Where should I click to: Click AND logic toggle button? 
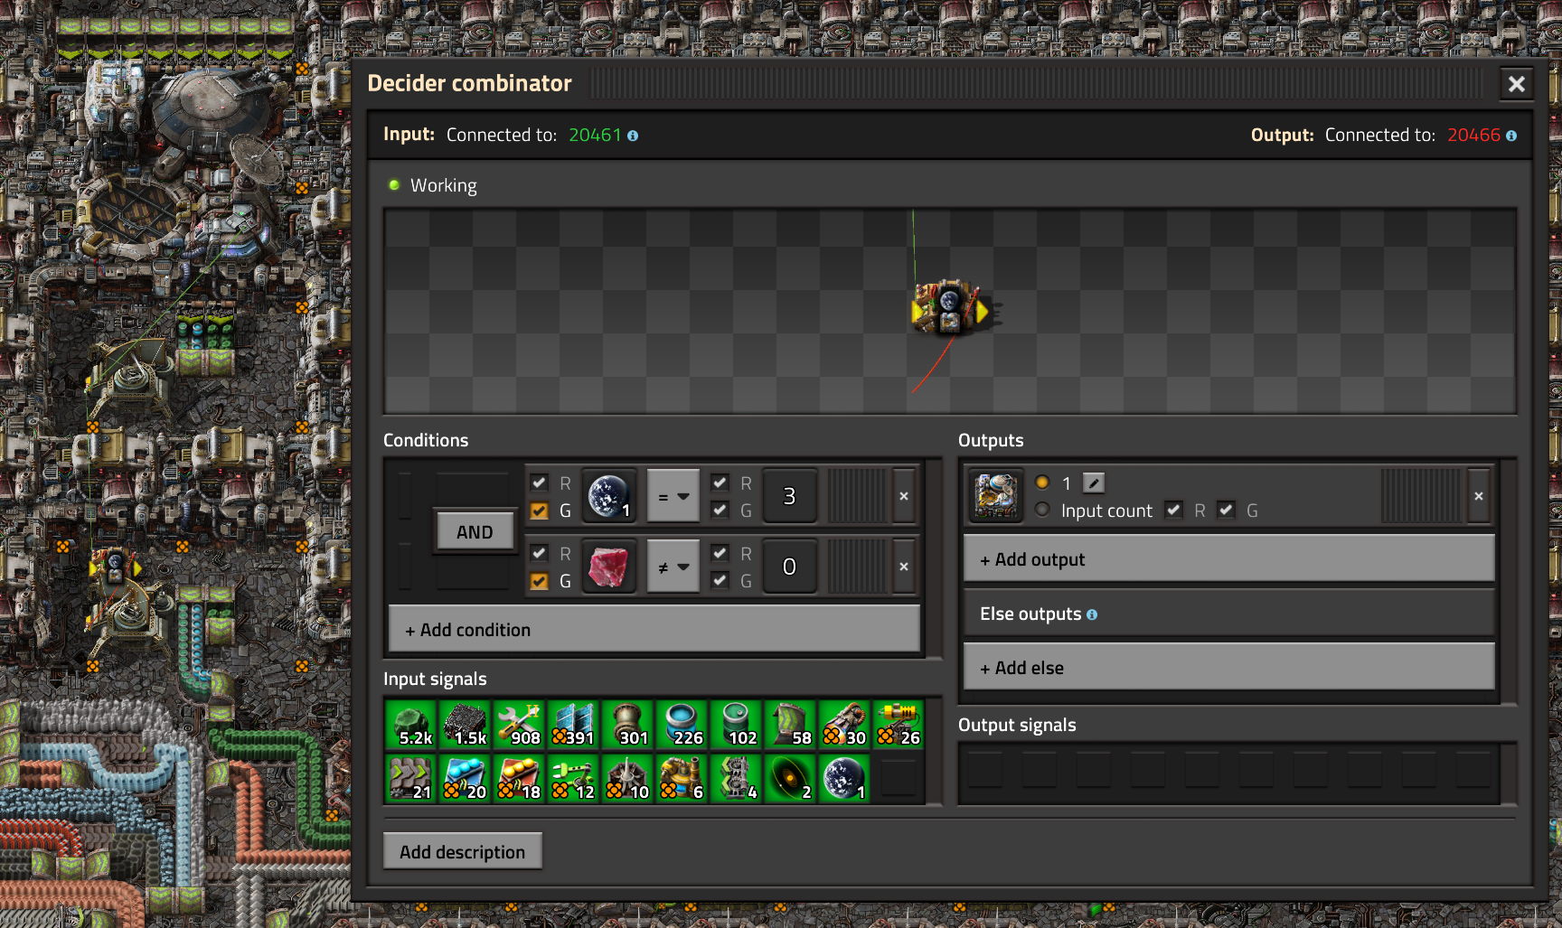coord(475,532)
